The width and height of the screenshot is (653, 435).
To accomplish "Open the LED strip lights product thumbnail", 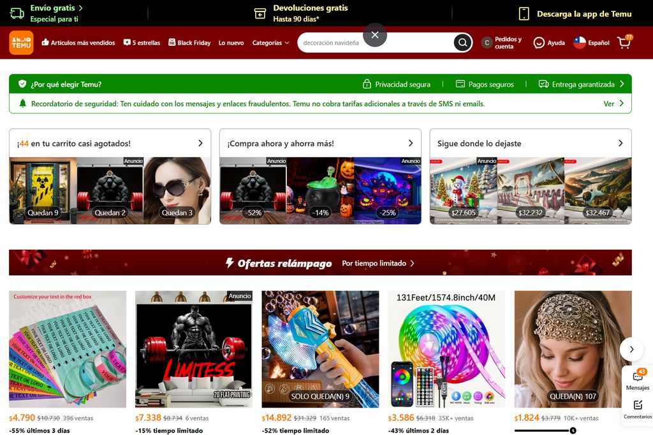I will pos(446,349).
